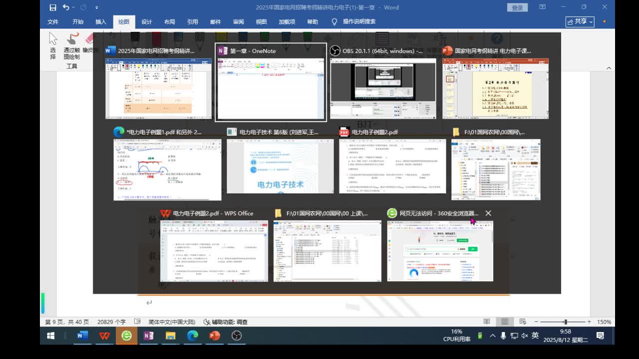Screen dimensions: 639x359
Task: Select the 绘图 ribbon tab
Action: click(124, 22)
